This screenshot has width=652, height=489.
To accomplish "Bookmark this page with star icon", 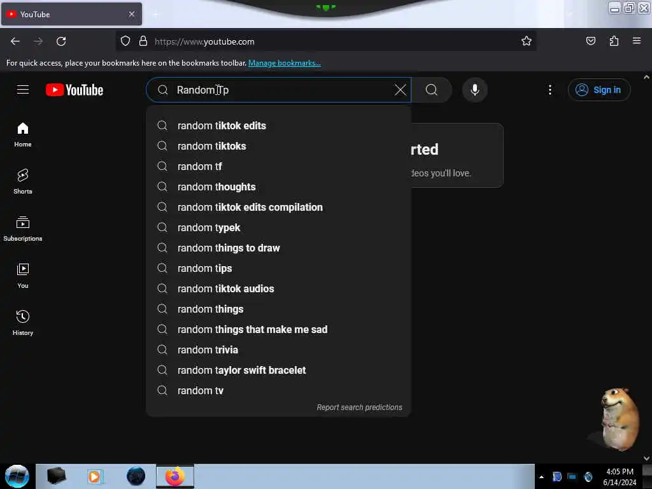I will pos(526,41).
